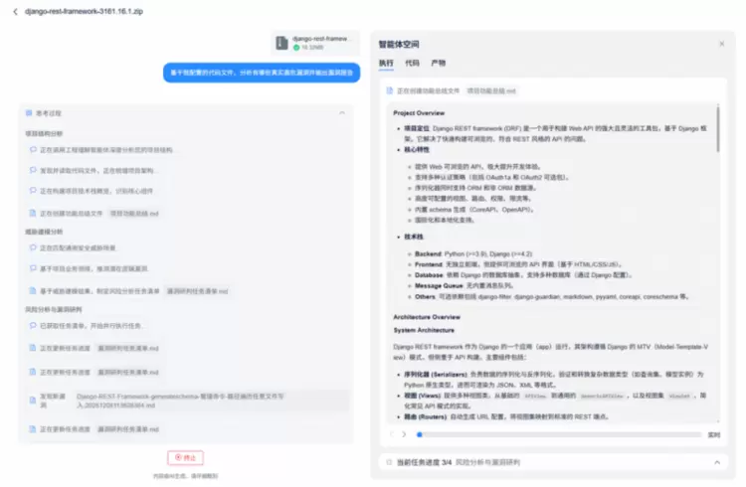746x487 pixels.
Task: Open the uploaded django-rest-framework file attachment icon
Action: pos(281,43)
